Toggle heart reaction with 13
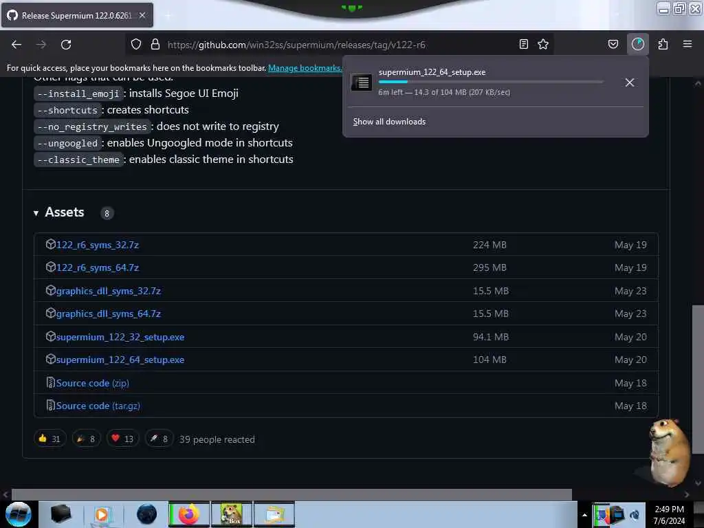Viewport: 704px width, 528px height. coord(122,439)
